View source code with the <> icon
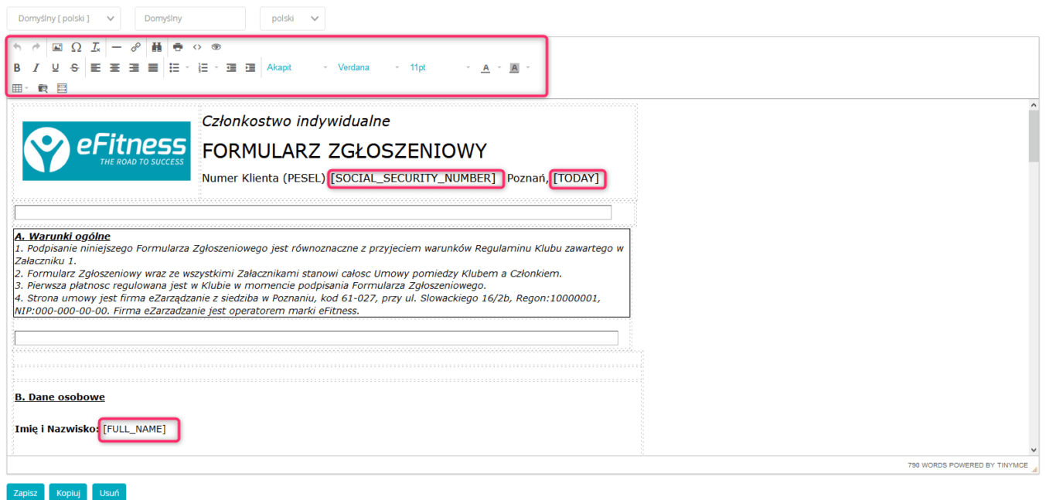The width and height of the screenshot is (1056, 500). [x=197, y=47]
